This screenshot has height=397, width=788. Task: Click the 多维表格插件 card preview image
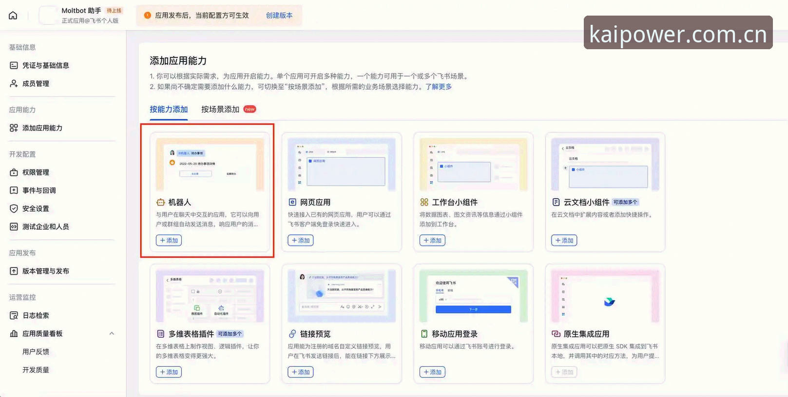pos(210,296)
